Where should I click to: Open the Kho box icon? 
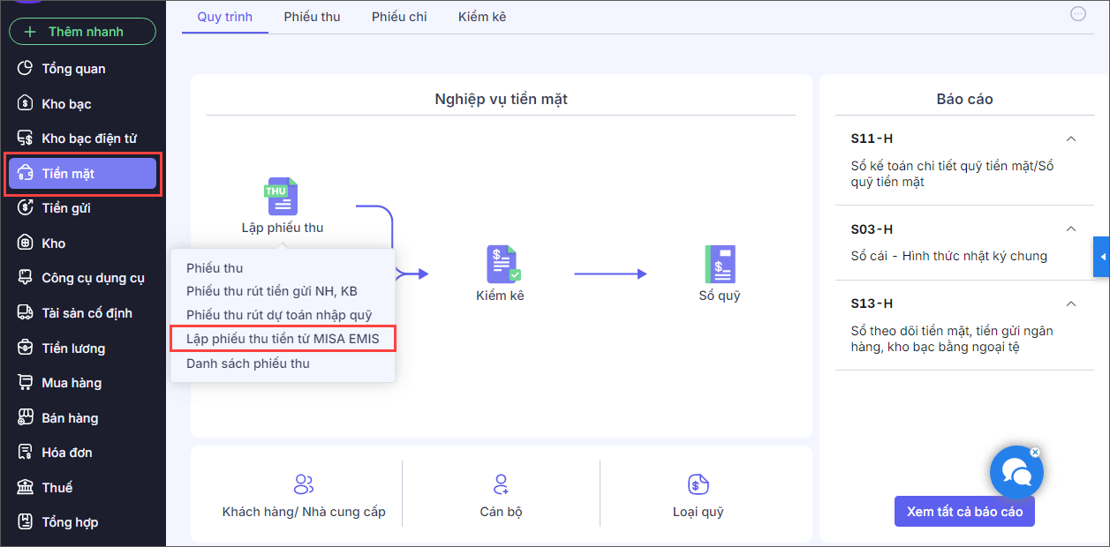[x=26, y=244]
